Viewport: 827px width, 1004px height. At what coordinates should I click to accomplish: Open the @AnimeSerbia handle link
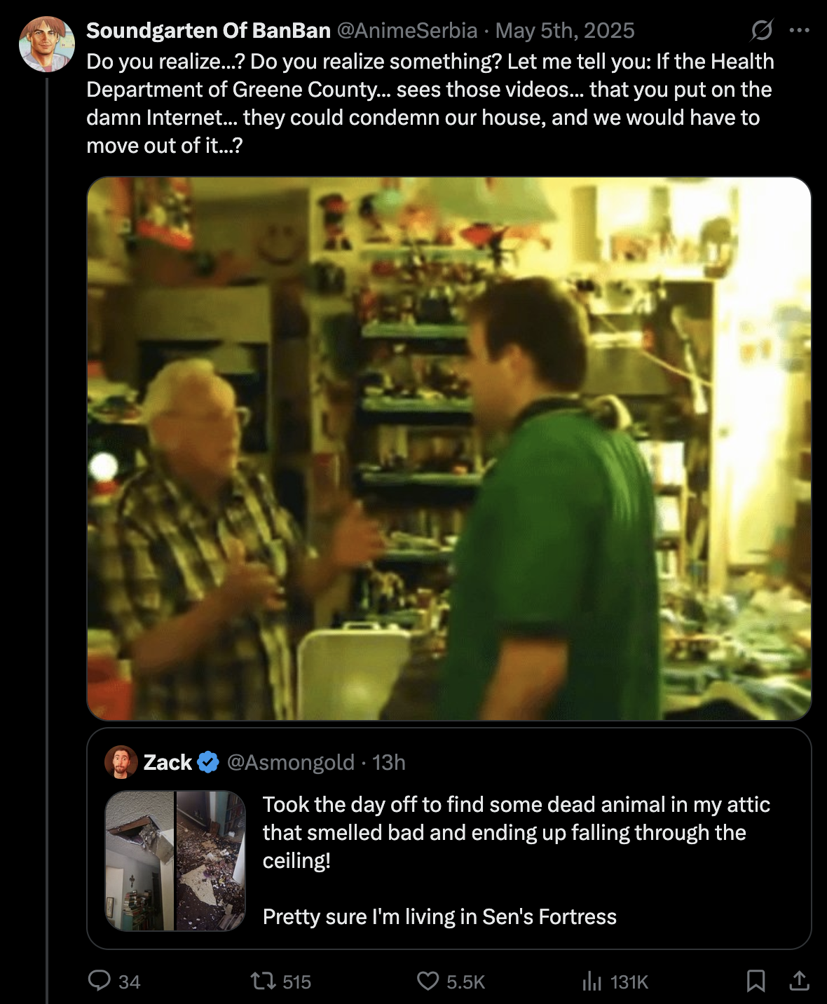407,31
